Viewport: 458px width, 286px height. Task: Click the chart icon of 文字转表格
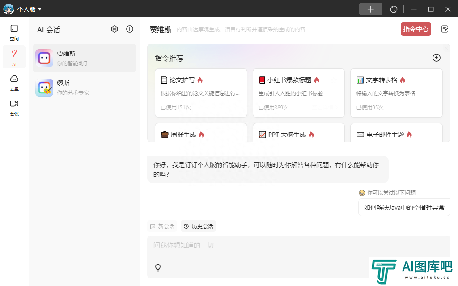360,80
